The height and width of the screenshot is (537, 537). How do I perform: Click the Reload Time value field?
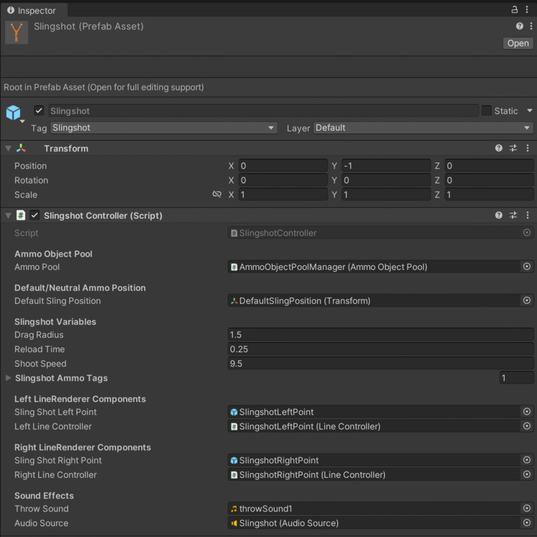click(381, 349)
